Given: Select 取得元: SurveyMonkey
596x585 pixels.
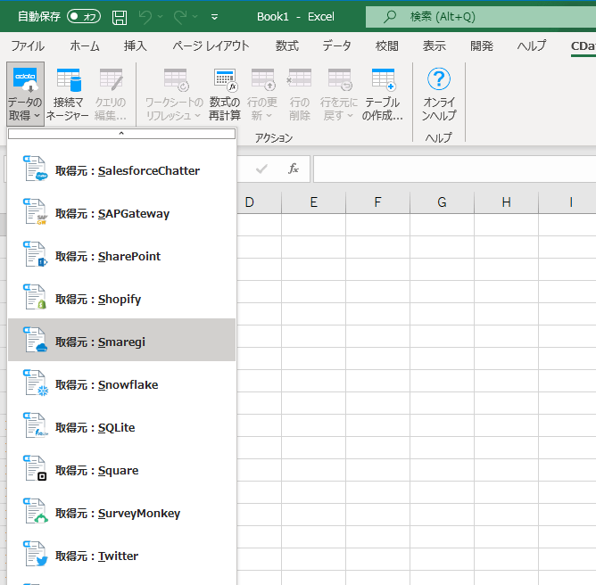Looking at the screenshot, I should [x=121, y=511].
